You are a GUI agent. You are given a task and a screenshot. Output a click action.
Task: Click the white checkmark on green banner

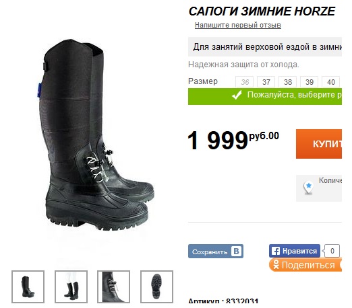[237, 95]
